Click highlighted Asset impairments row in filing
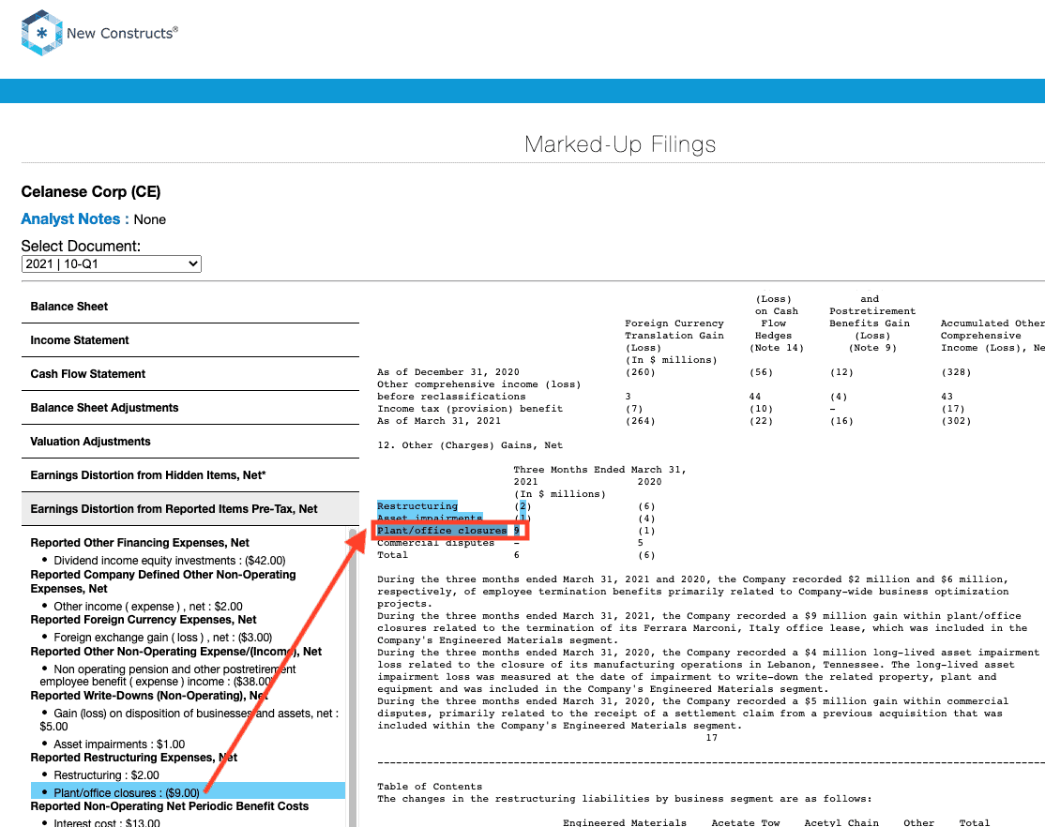 [x=430, y=519]
